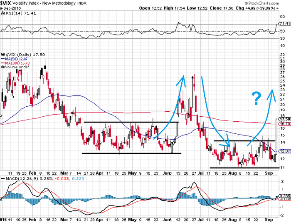Viewport: 291px width, 223px height.
Task: Click the StockCharts.com watermark link
Action: (261, 3)
